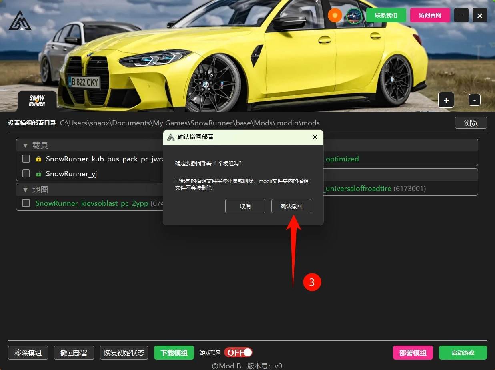Toggle the 游戏联网 OFF switch
The image size is (495, 370).
pyautogui.click(x=238, y=352)
